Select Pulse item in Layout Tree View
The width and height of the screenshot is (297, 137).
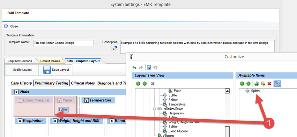178,91
